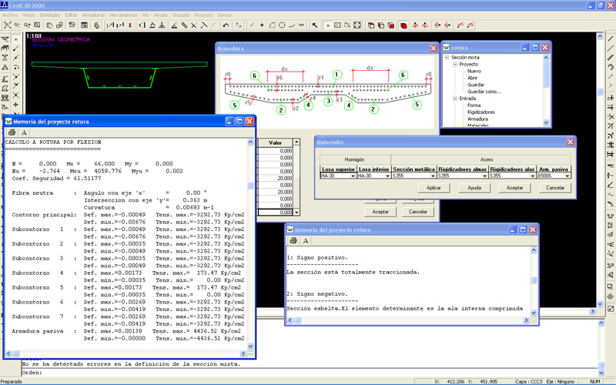Open the Herramientas menu

pos(123,15)
